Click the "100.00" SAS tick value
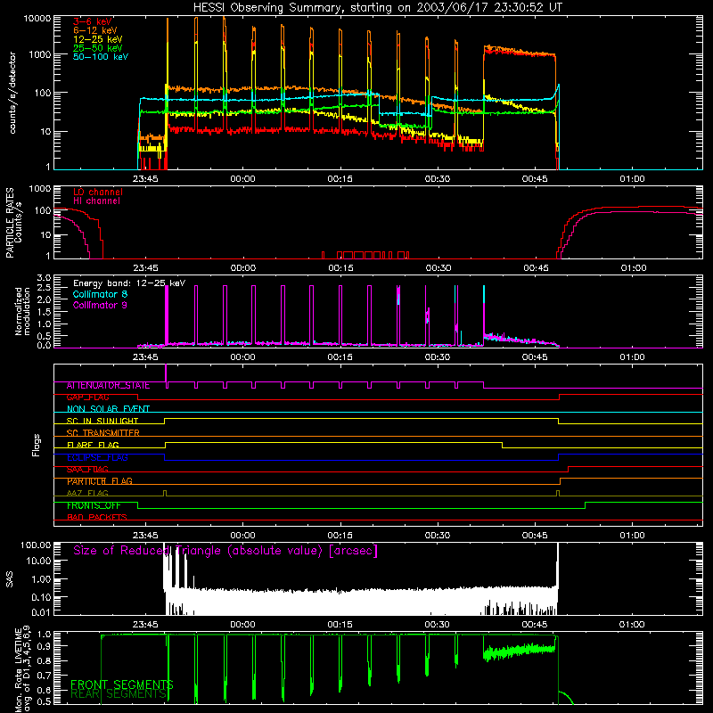 pos(36,545)
